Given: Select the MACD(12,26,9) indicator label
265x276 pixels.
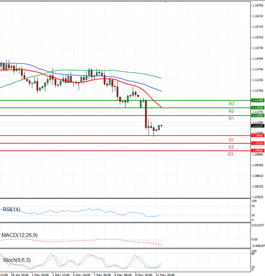Looking at the screenshot, I should coord(19,235).
